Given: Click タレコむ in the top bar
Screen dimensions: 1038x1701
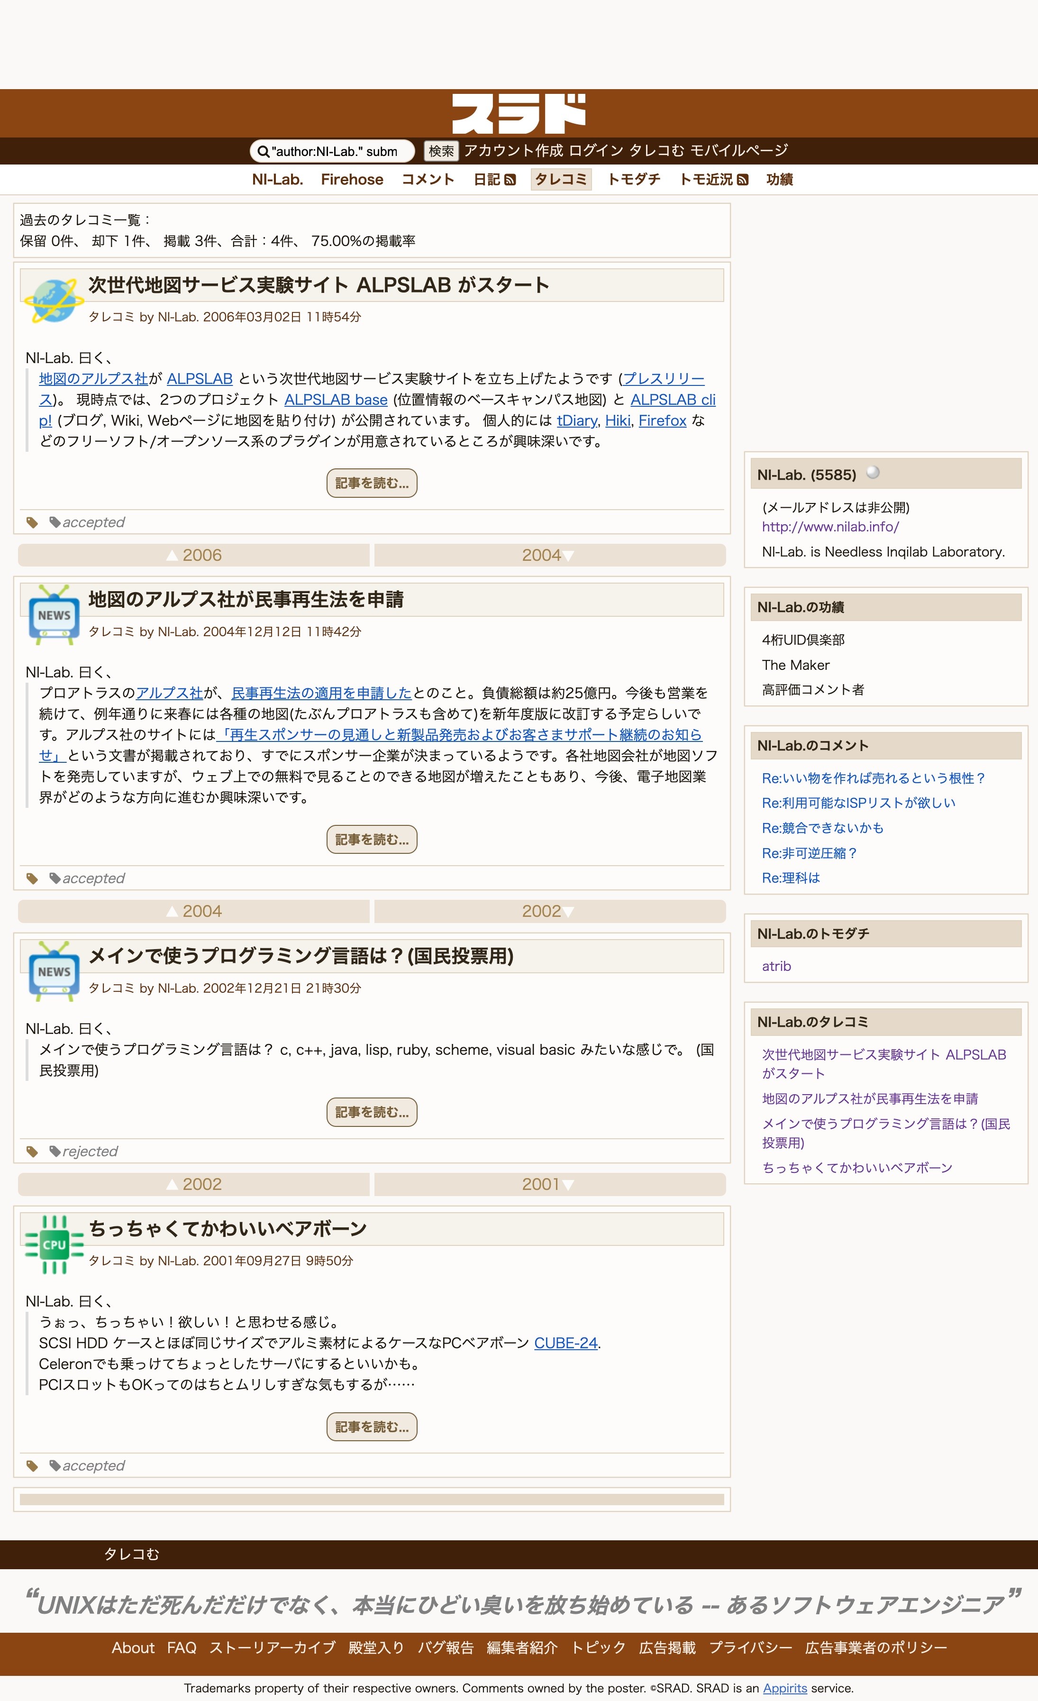Looking at the screenshot, I should tap(657, 150).
